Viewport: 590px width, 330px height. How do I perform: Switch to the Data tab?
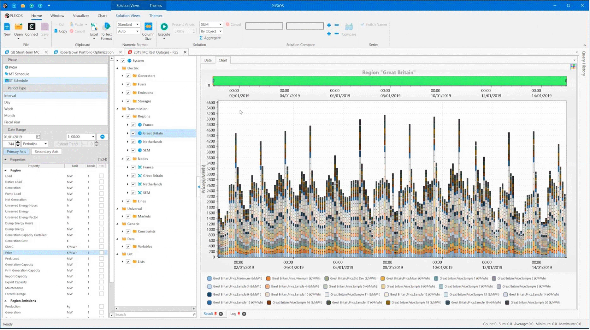[x=208, y=60]
